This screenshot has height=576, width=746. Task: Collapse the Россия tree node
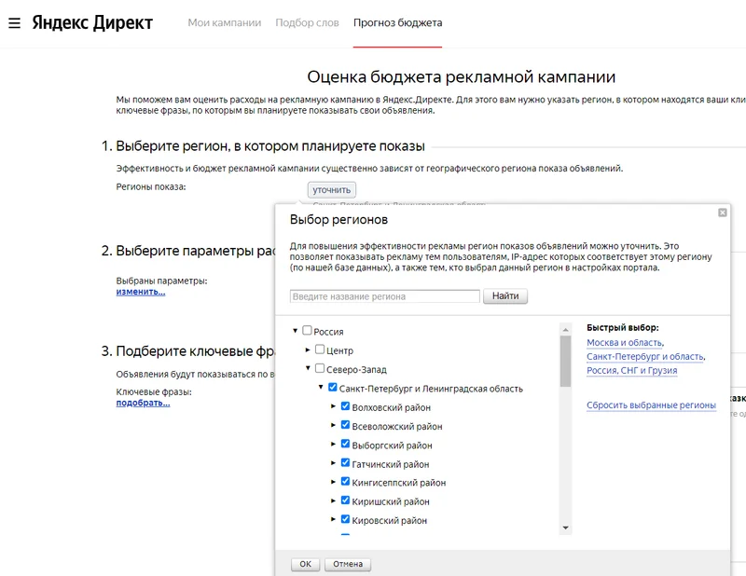295,331
